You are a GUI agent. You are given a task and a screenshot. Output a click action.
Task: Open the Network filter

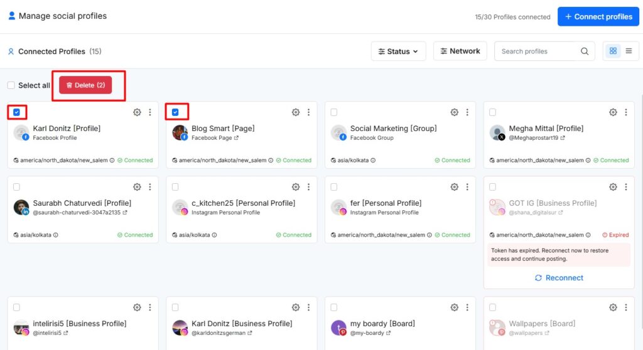(x=460, y=51)
